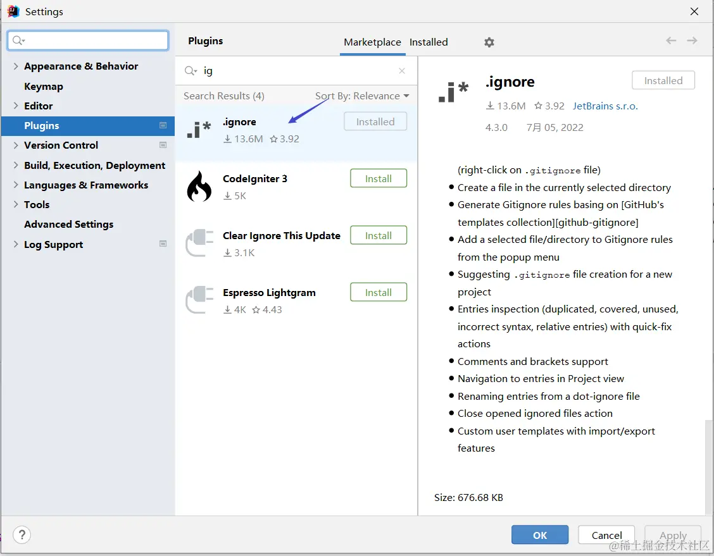
Task: Click the plugin description vertical scrollbar
Action: pyautogui.click(x=708, y=466)
